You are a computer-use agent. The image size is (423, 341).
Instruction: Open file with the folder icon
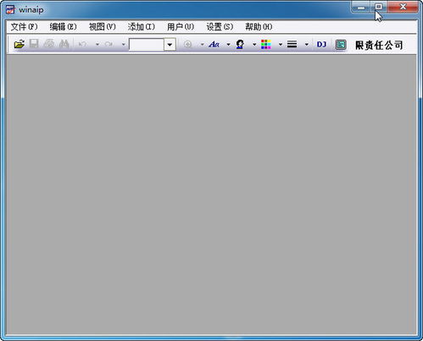[19, 44]
